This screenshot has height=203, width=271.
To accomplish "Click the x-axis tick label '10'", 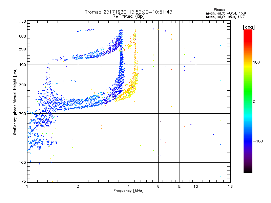I will [x=196, y=186].
